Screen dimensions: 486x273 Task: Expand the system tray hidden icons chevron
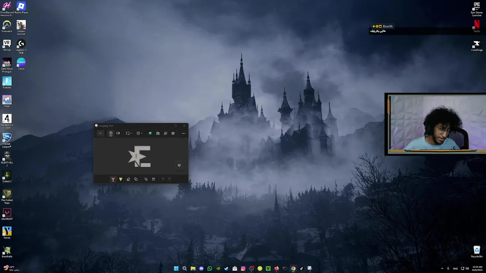pyautogui.click(x=442, y=268)
